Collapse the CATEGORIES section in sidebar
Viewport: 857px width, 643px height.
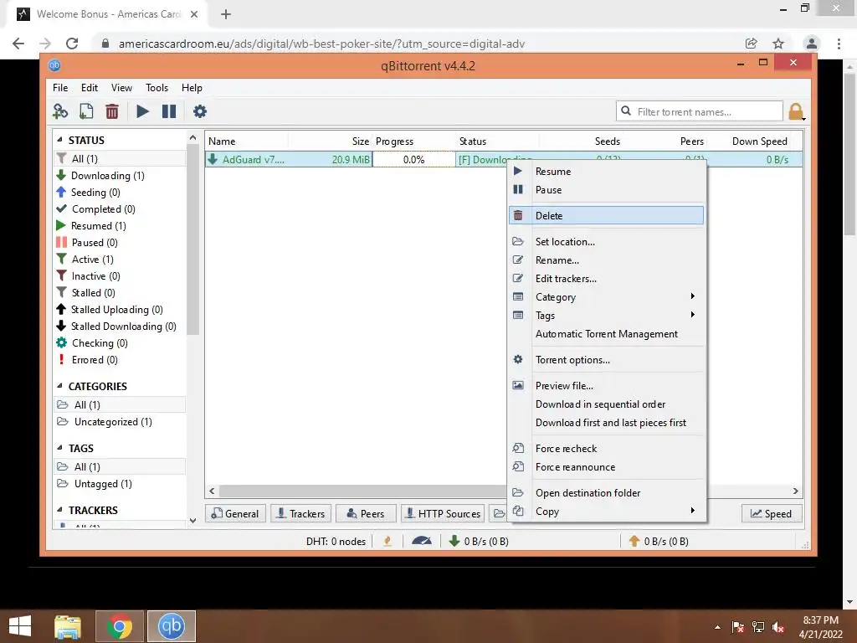(59, 386)
